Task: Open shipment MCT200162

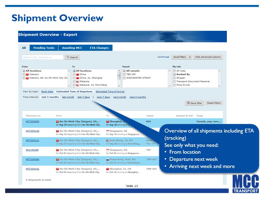Action: point(32,169)
